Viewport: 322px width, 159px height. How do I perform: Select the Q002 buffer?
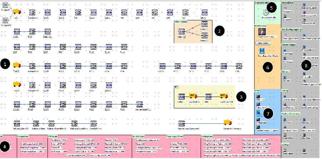point(17,32)
